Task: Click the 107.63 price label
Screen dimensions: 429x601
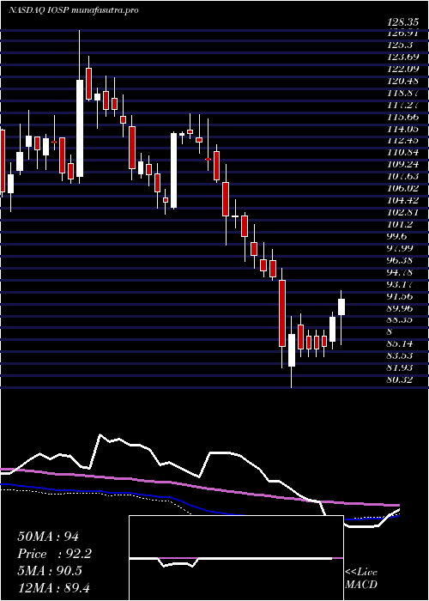Action: coord(405,176)
